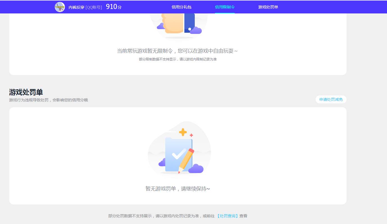This screenshot has height=224, width=387.
Task: Click the 游戏处罚单 section heading
Action: coord(25,92)
